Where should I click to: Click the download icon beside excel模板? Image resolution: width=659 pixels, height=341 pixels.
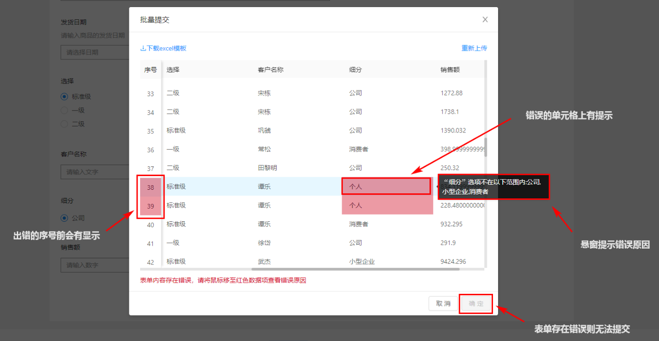pos(143,48)
